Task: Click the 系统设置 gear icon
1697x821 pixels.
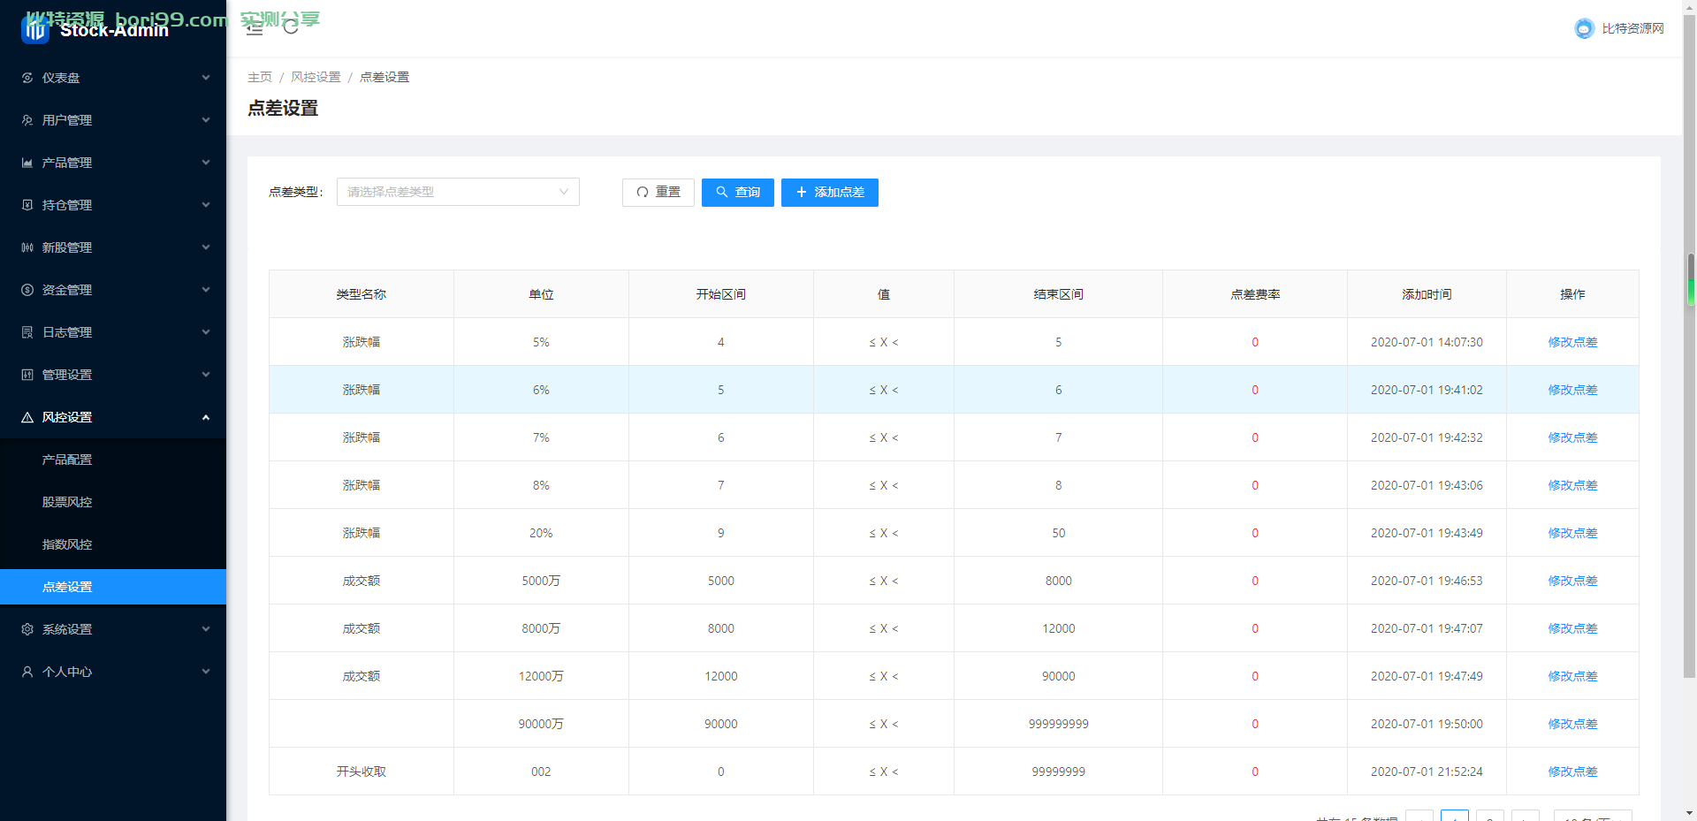Action: (x=27, y=629)
